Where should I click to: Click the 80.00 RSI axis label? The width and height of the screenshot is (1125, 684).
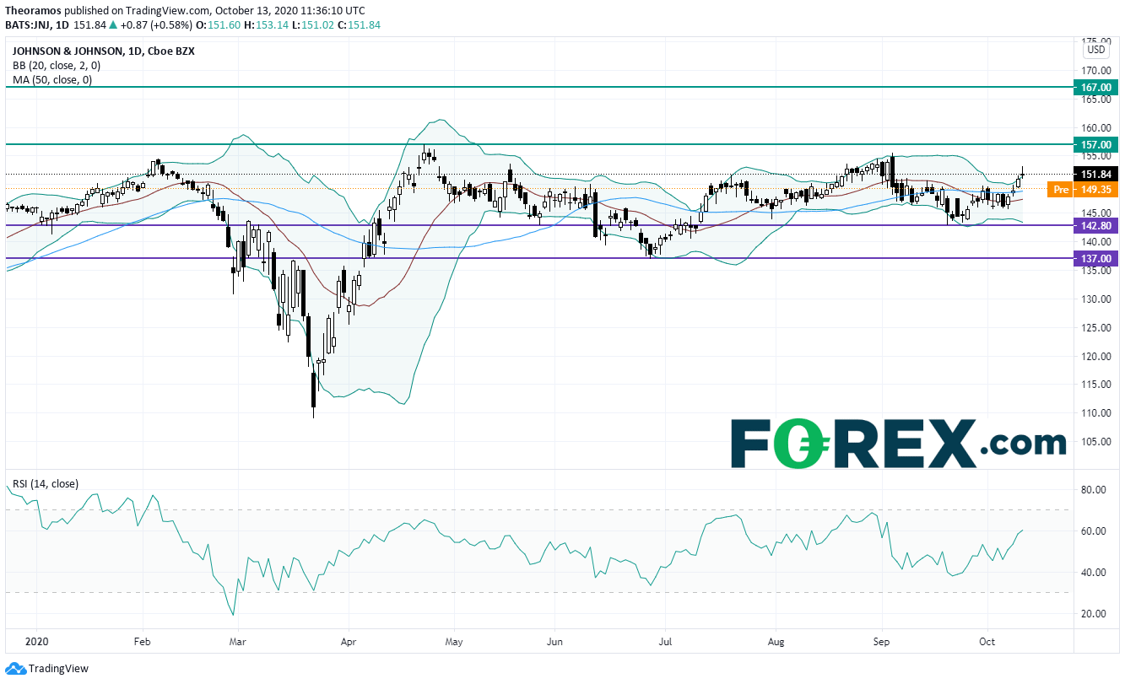[x=1093, y=490]
